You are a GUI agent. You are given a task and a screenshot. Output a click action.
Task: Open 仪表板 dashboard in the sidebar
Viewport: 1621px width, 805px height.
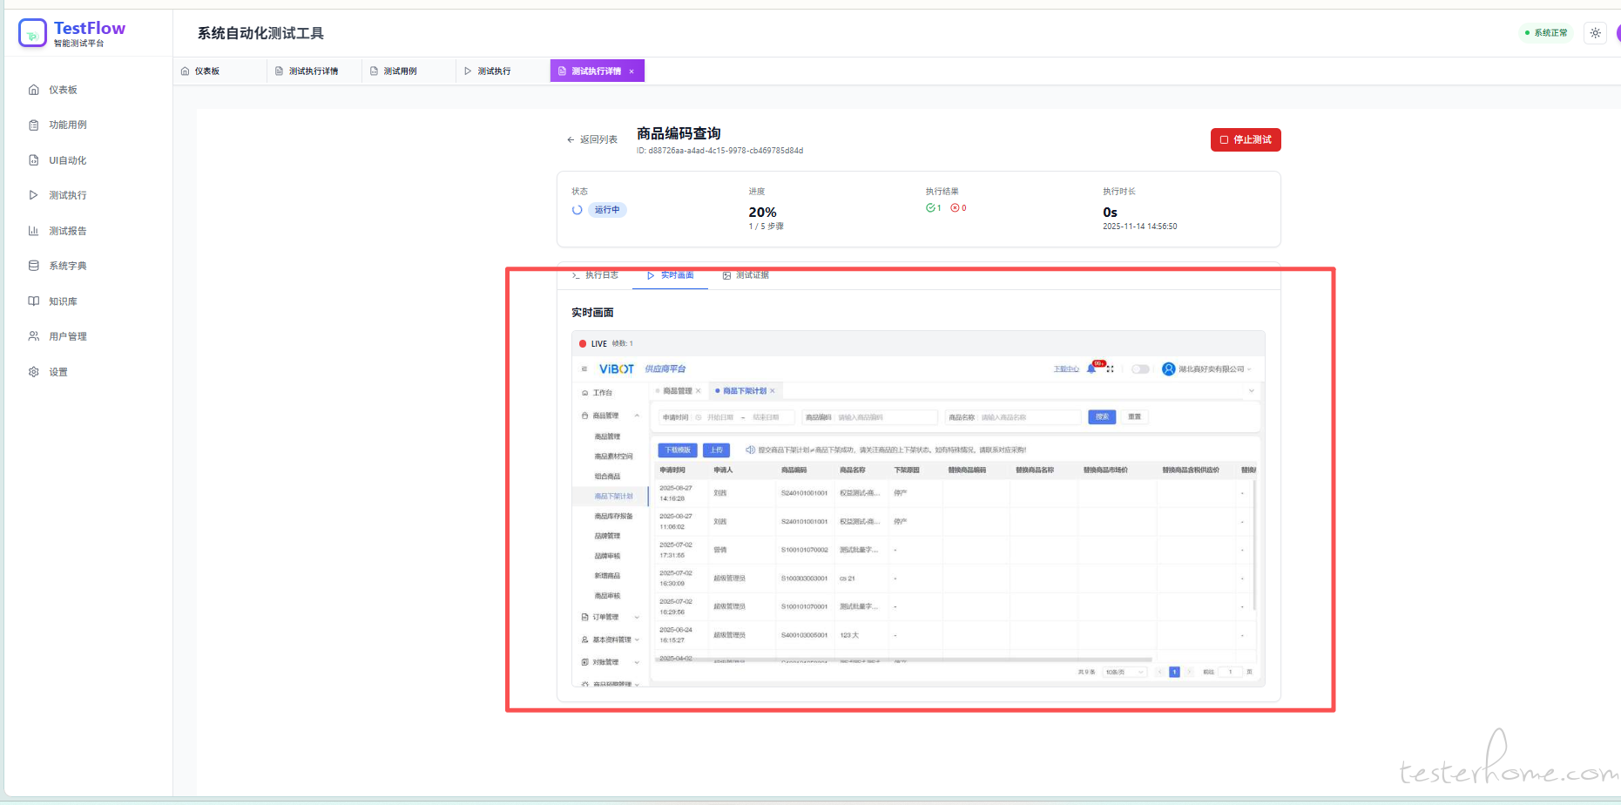pyautogui.click(x=62, y=90)
